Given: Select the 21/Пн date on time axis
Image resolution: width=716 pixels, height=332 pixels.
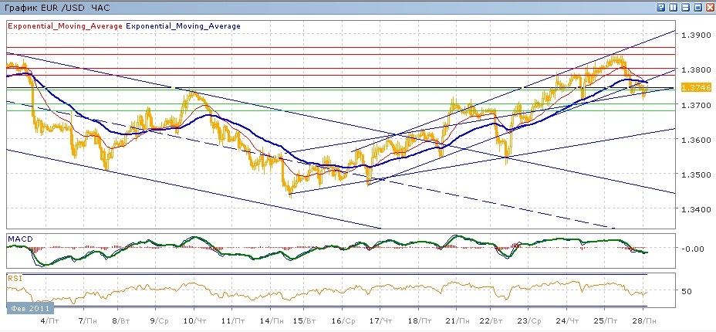Looking at the screenshot, I should tap(458, 321).
